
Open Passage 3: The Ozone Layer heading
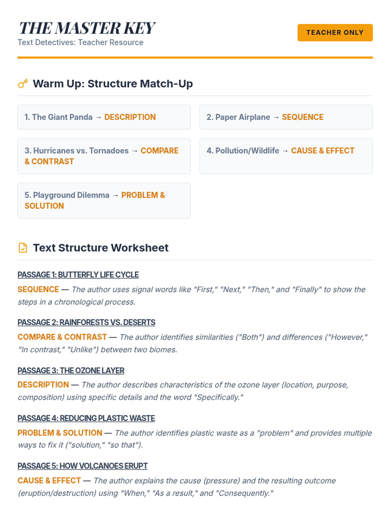[x=71, y=370]
